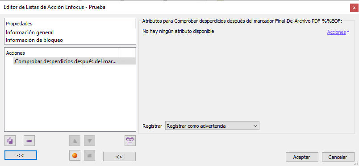Move action down with triangle arrow
359x166 pixels.
89,141
